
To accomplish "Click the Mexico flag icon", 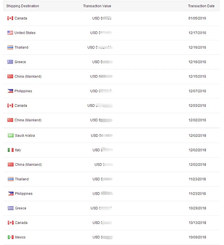I will click(10, 237).
